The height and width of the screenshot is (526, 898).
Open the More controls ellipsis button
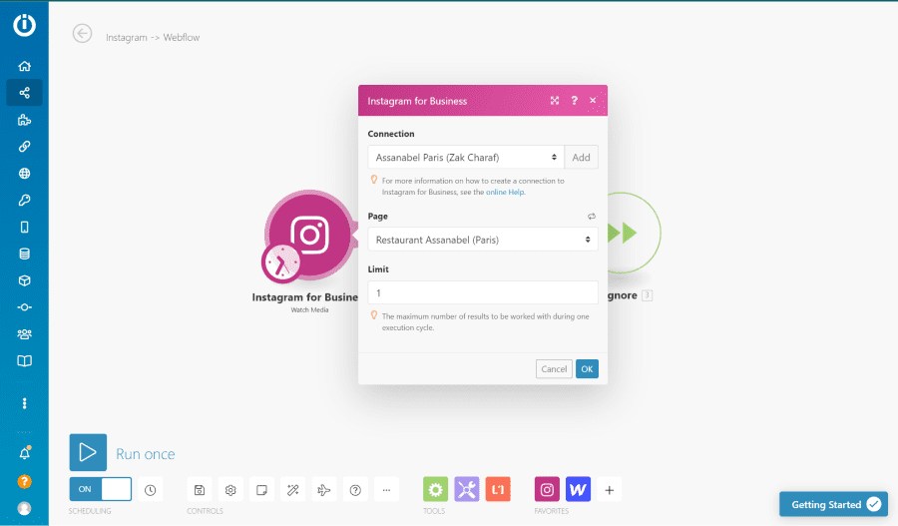point(386,490)
